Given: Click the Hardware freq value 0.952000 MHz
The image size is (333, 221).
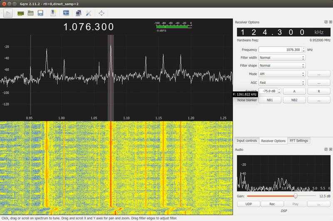Looking at the screenshot, I should [320, 40].
